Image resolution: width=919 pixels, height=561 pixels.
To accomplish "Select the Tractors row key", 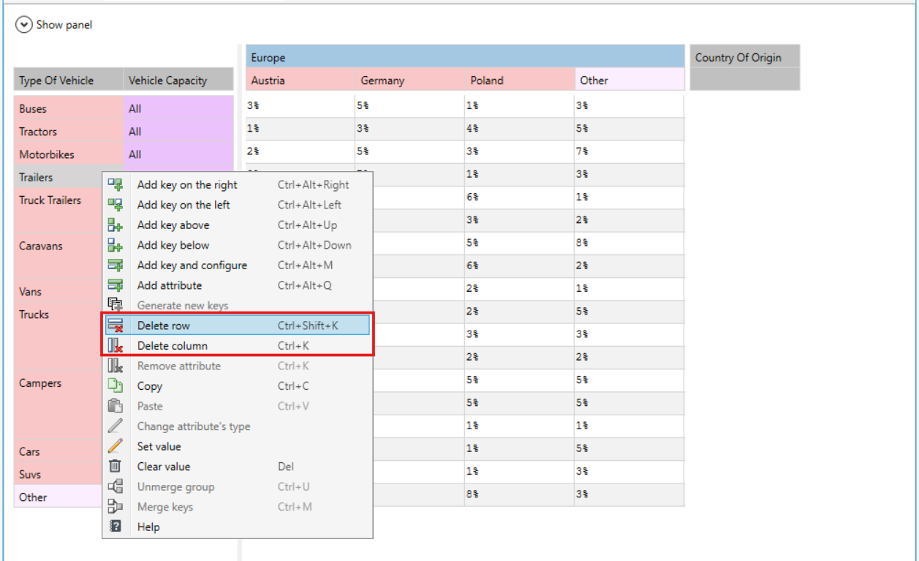I will click(69, 132).
